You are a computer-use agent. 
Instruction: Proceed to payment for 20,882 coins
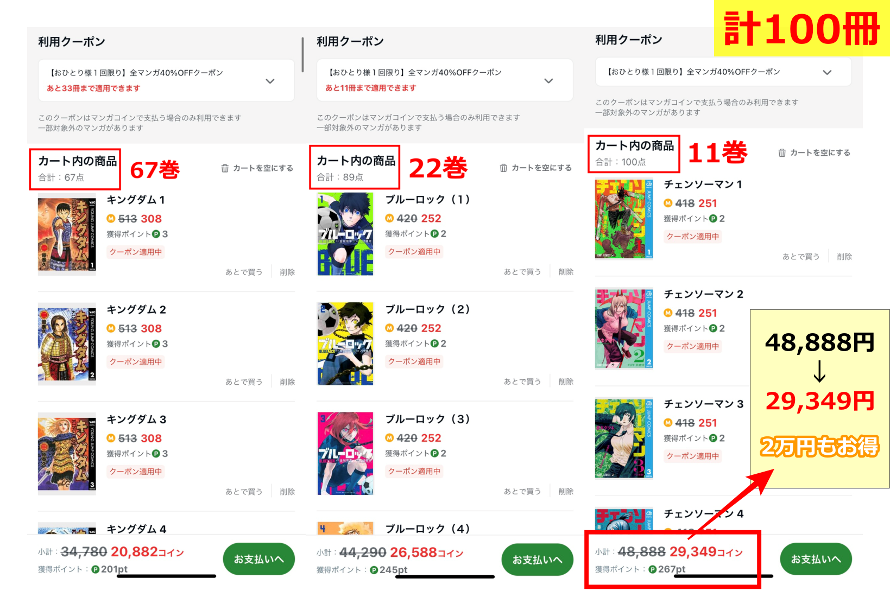pos(259,559)
